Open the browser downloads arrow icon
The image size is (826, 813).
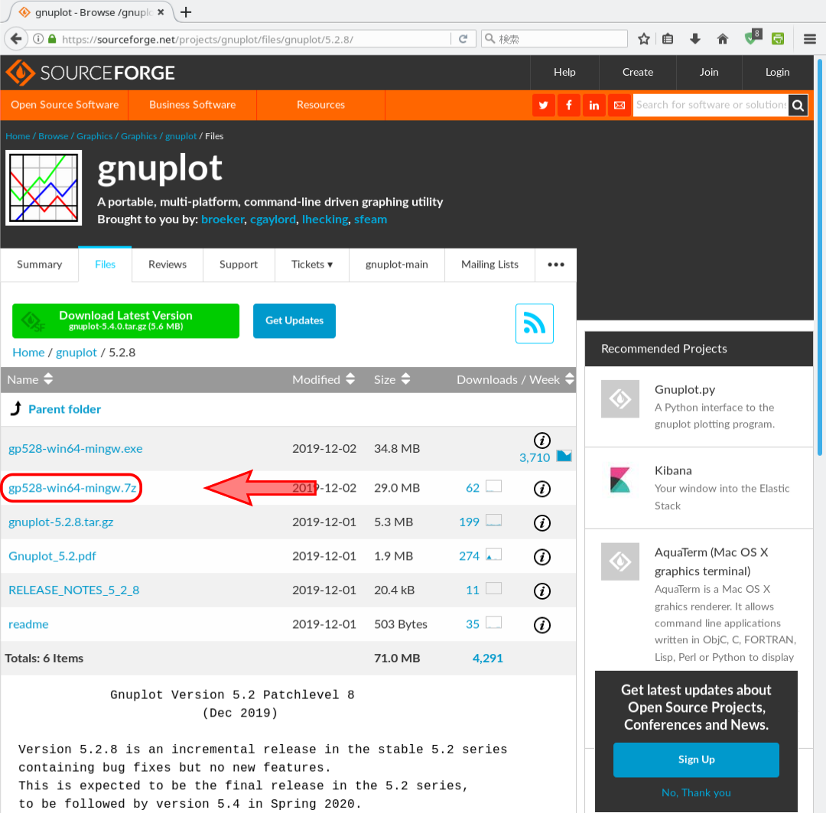pyautogui.click(x=695, y=39)
